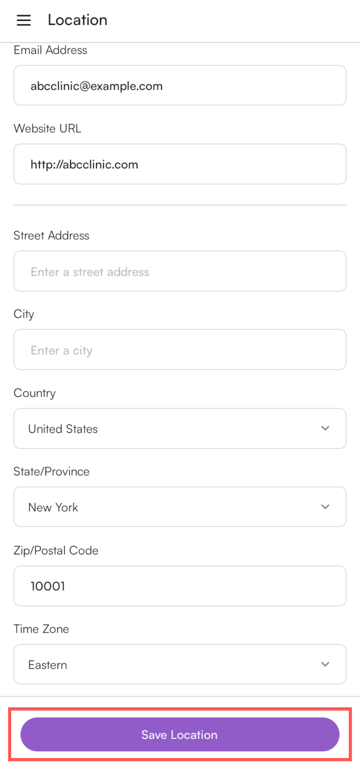Viewport: 360px width, 764px height.
Task: Click the Street Address label text
Action: [x=52, y=235]
